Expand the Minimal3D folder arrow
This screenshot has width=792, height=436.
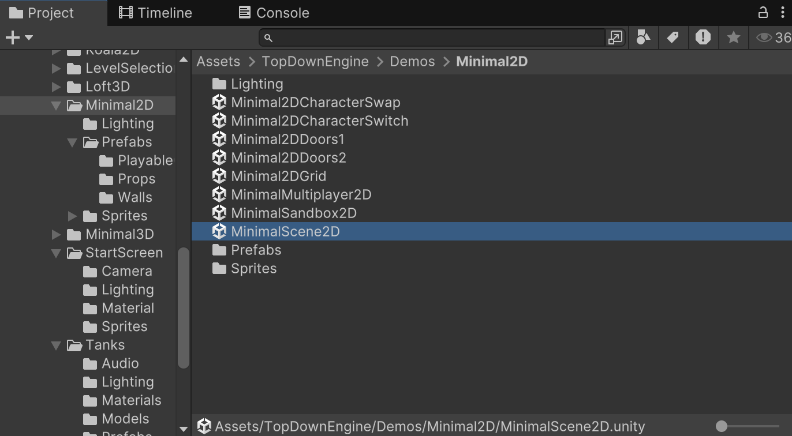pyautogui.click(x=56, y=234)
